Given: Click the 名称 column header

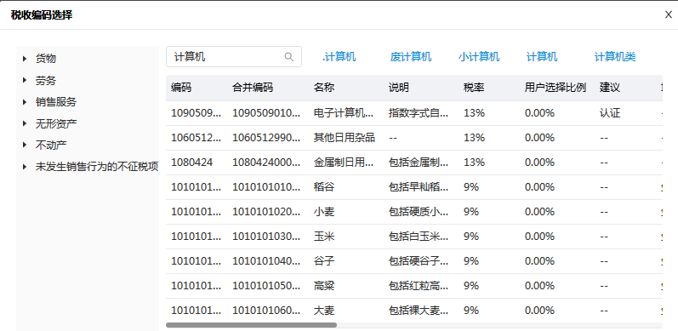Looking at the screenshot, I should (324, 88).
